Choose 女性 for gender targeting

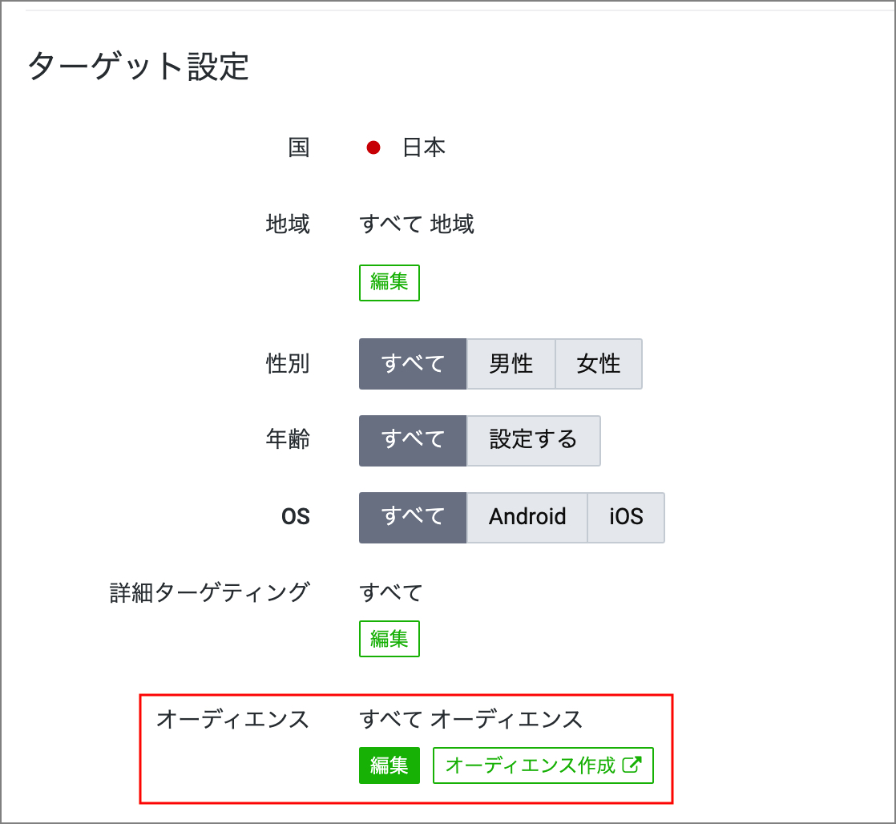coord(599,364)
